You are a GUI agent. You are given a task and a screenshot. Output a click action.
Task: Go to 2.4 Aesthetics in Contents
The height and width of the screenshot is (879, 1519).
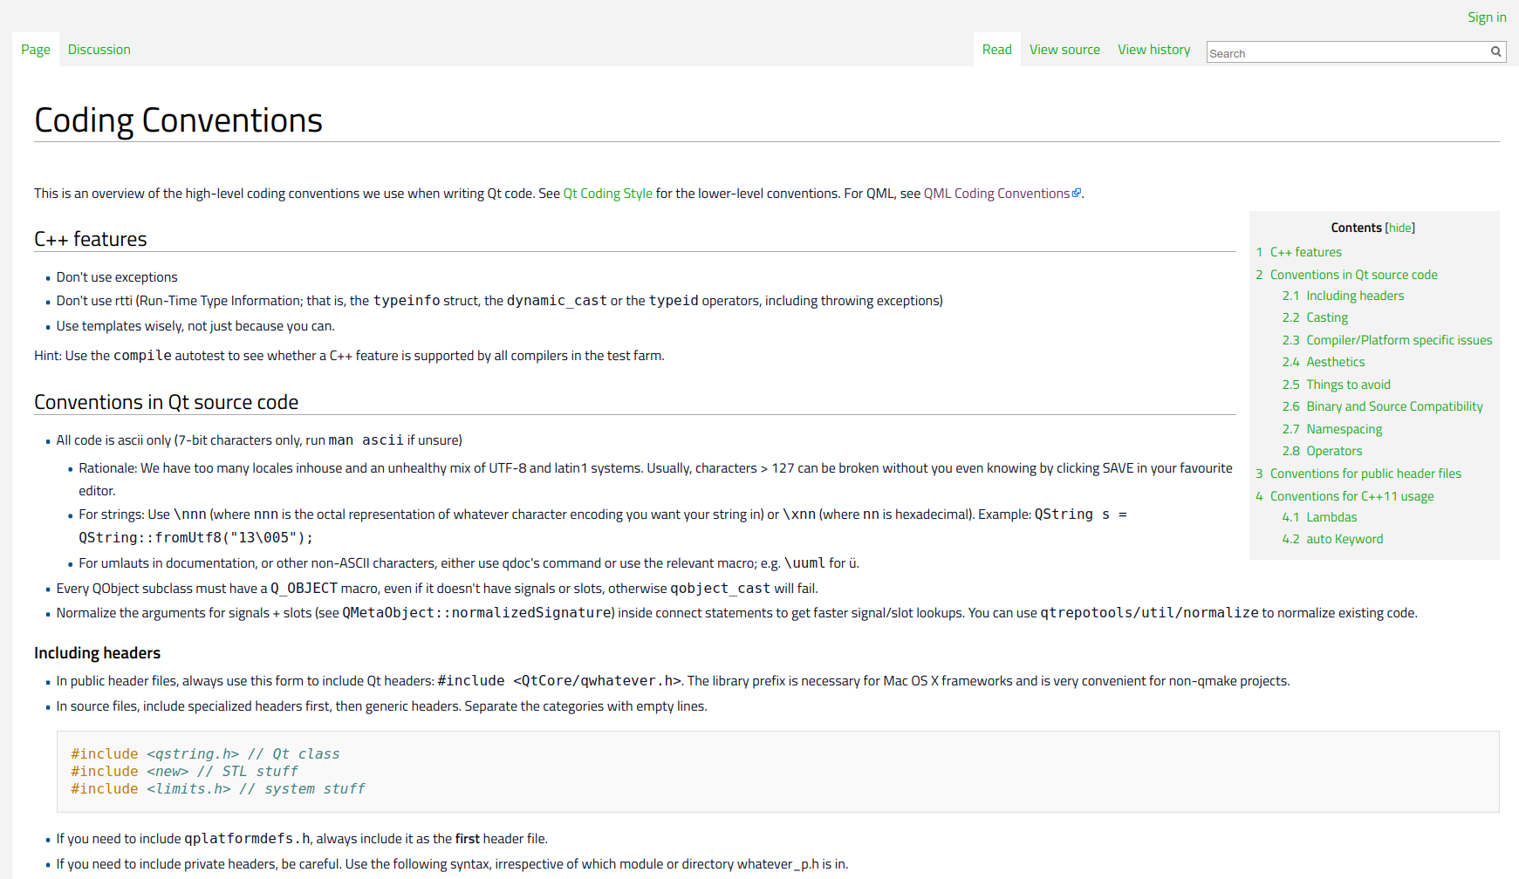coord(1324,362)
